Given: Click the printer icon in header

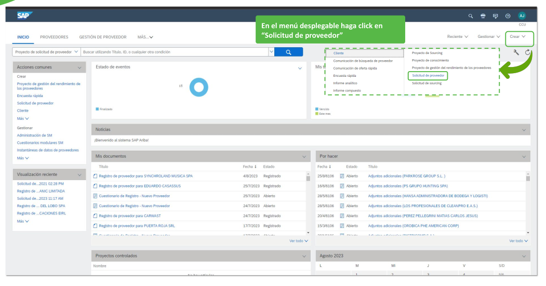Looking at the screenshot, I should tap(483, 16).
